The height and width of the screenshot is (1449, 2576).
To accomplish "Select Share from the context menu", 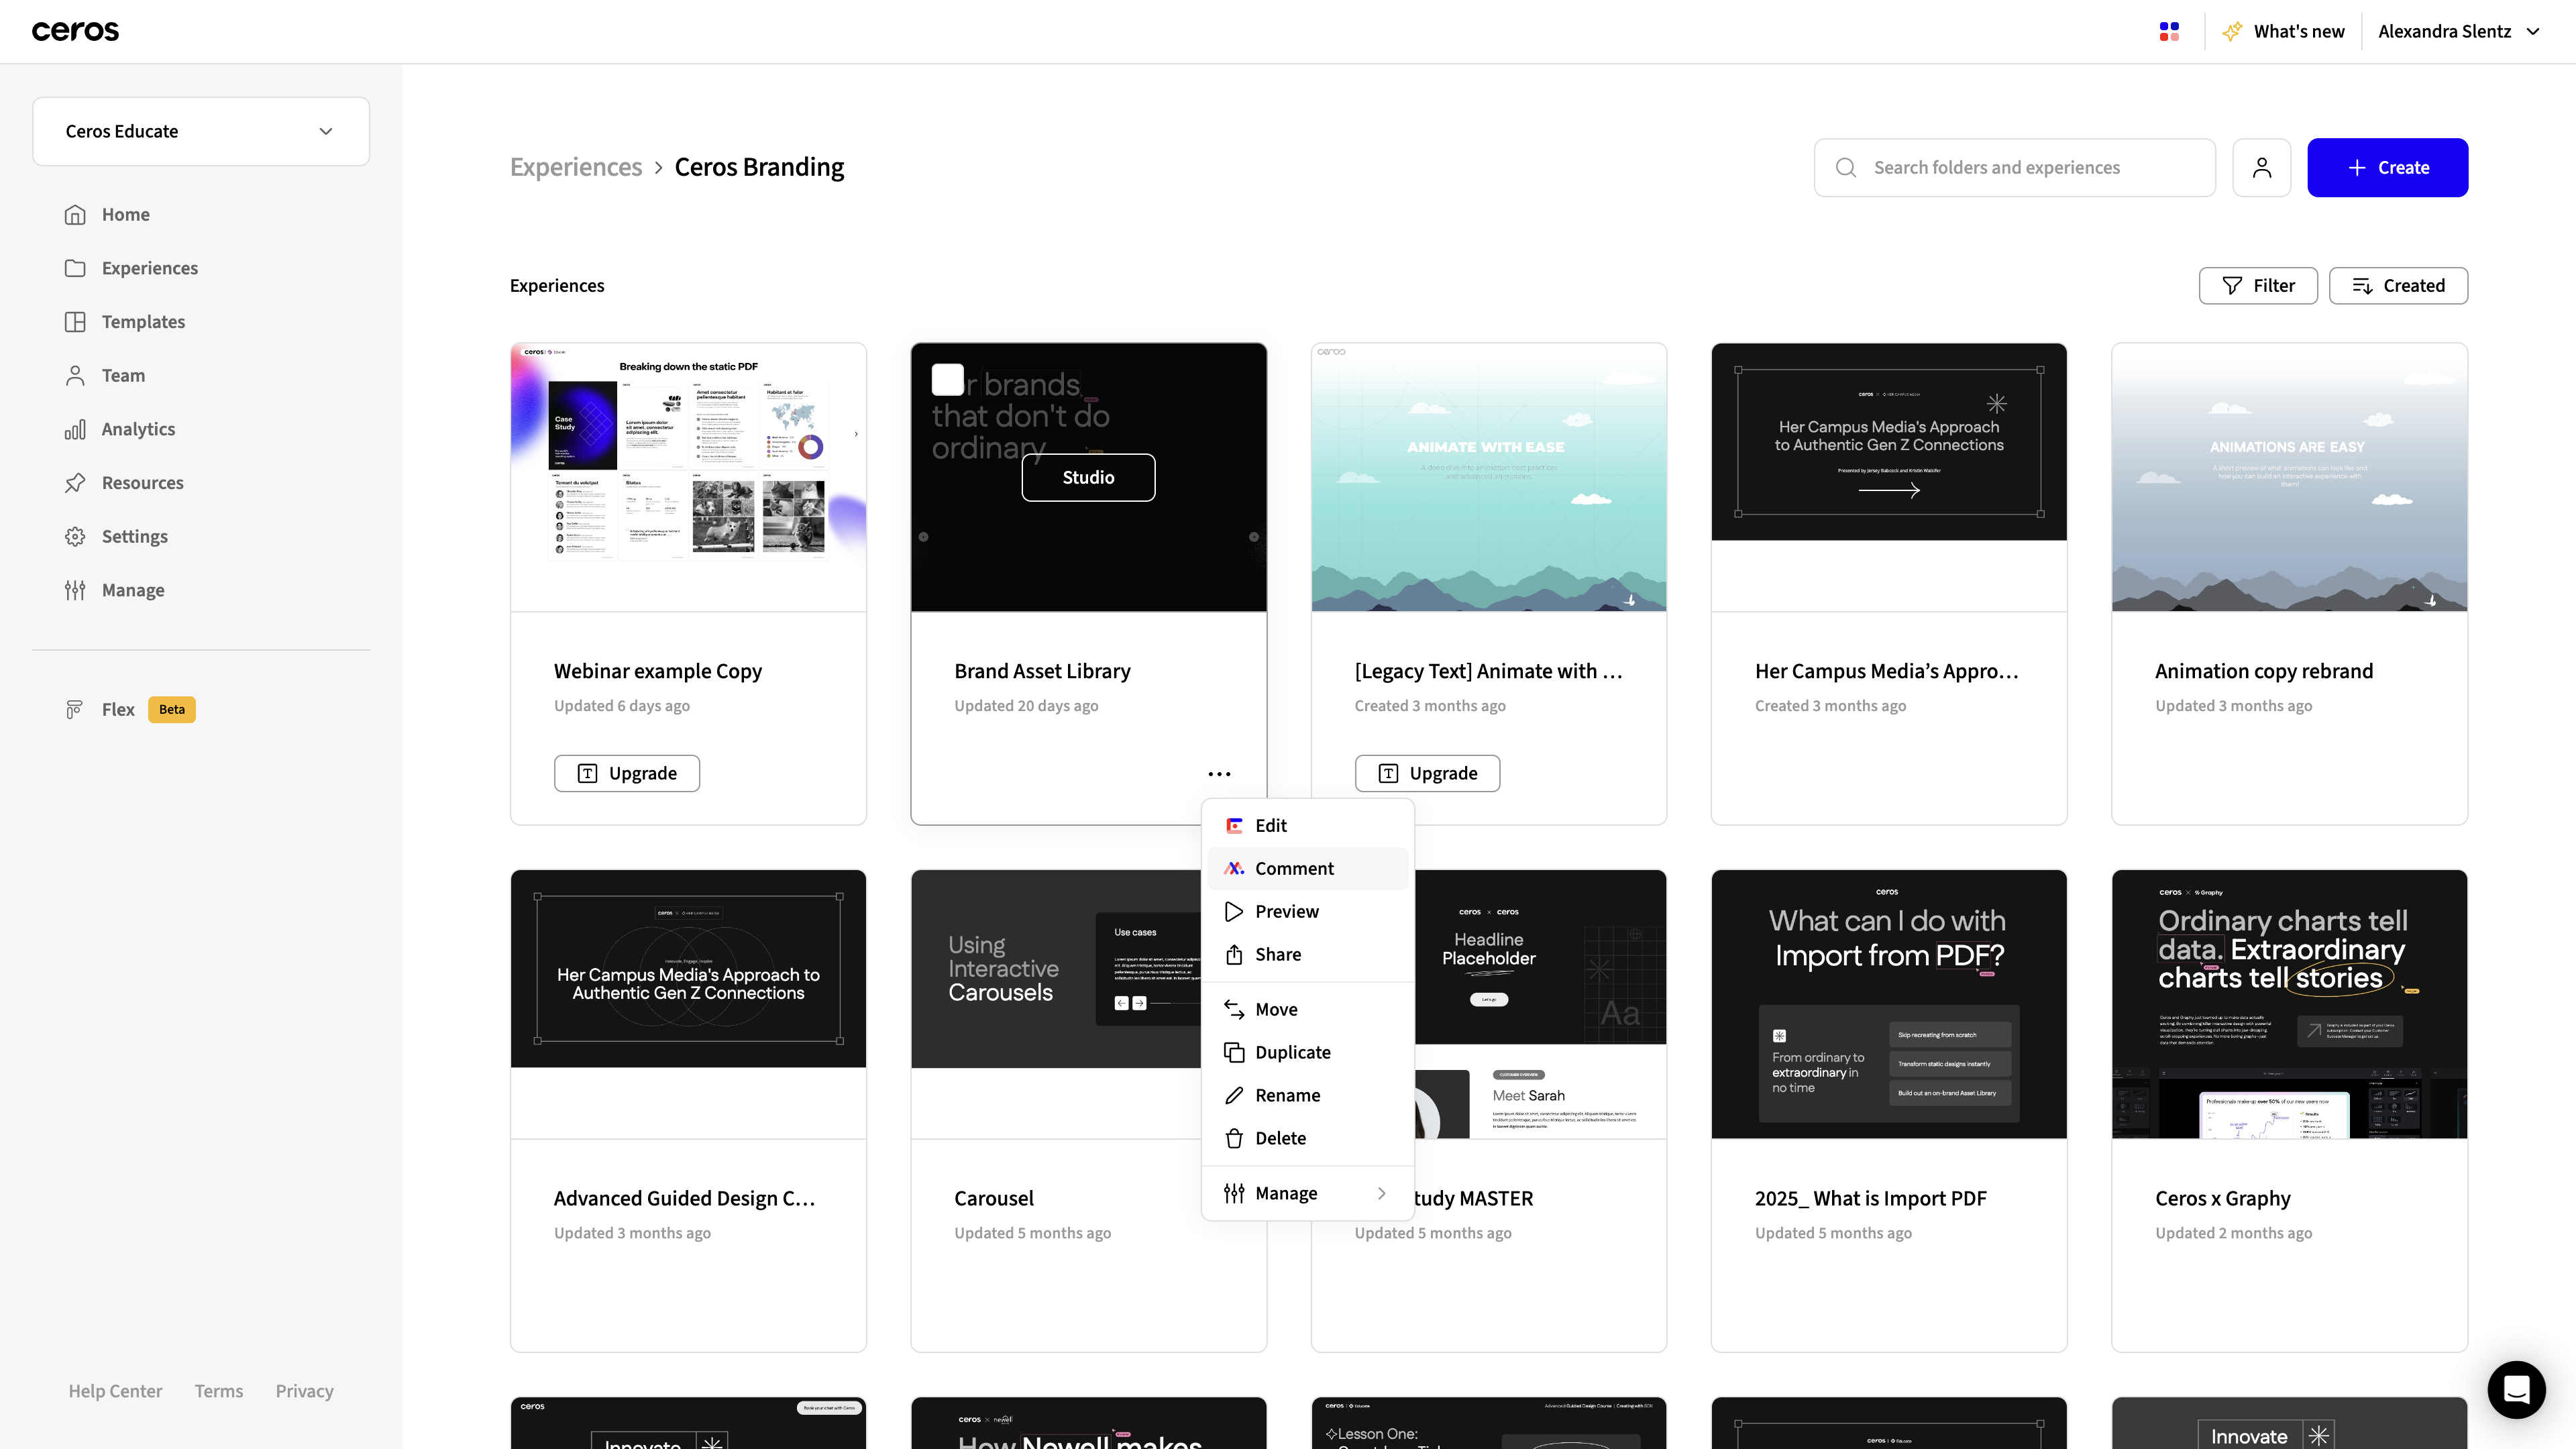I will tap(1307, 955).
